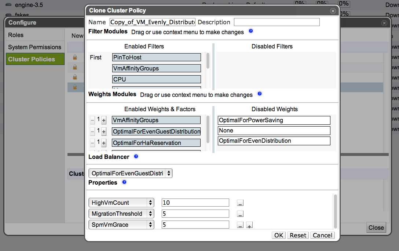Open the Roles section in Configure
The width and height of the screenshot is (399, 251).
(16, 35)
